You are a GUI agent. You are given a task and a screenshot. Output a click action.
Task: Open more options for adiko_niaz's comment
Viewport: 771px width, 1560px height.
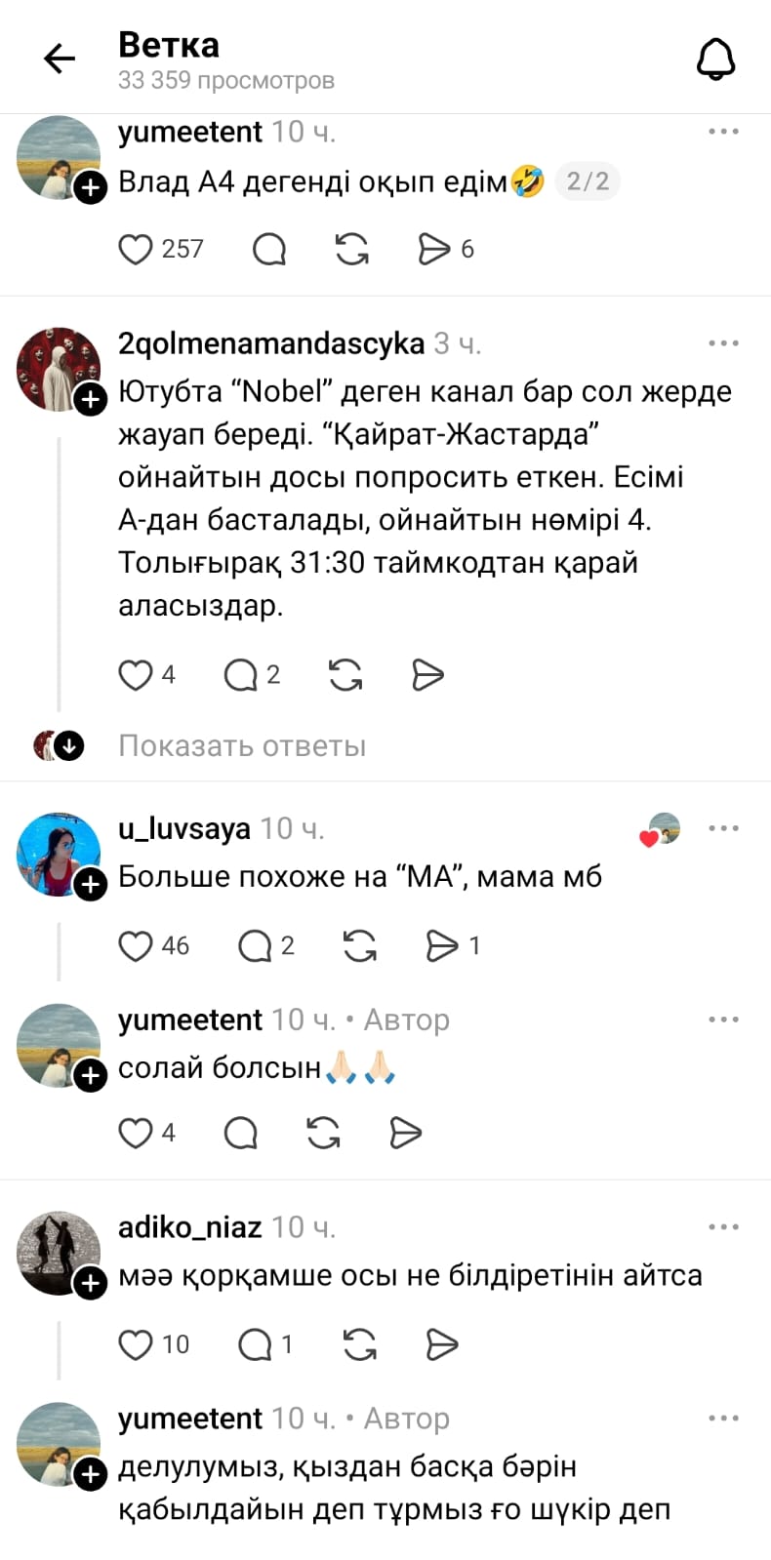tap(723, 1227)
